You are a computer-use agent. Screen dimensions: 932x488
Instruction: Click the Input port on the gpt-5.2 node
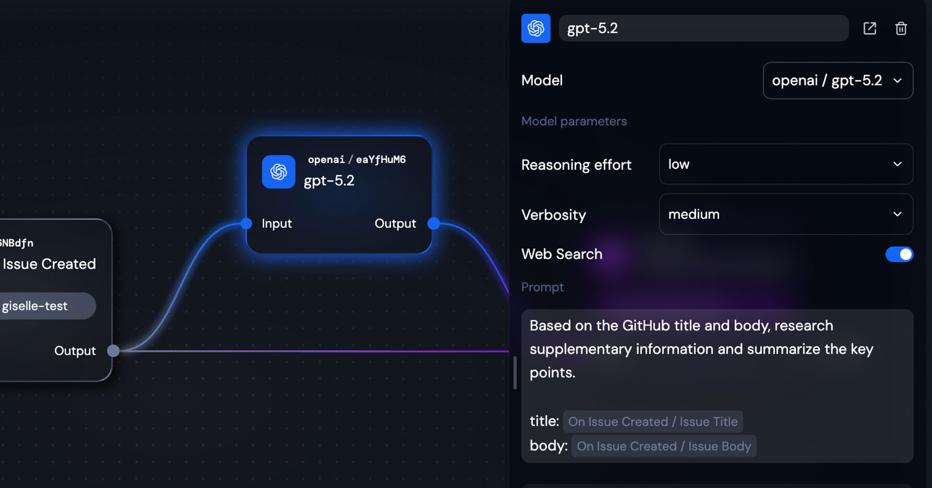[246, 223]
